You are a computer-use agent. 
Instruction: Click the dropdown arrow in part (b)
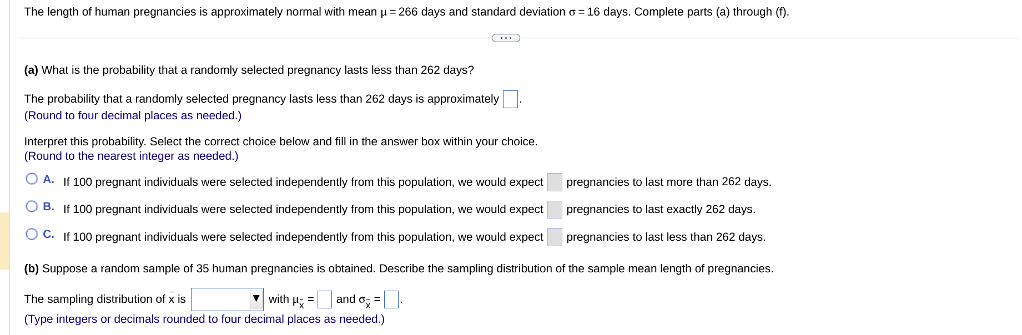256,298
